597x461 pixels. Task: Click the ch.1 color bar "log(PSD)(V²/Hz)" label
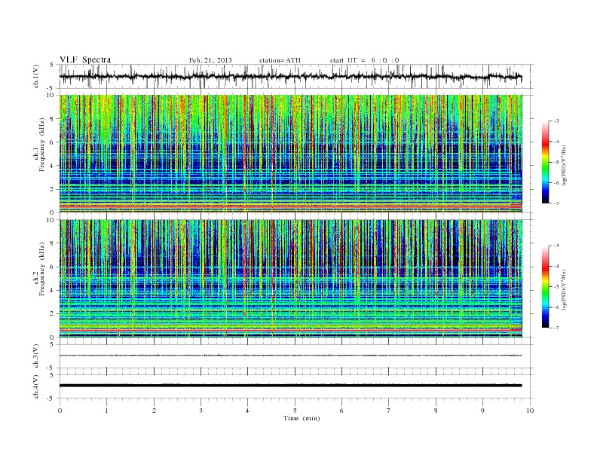click(565, 164)
